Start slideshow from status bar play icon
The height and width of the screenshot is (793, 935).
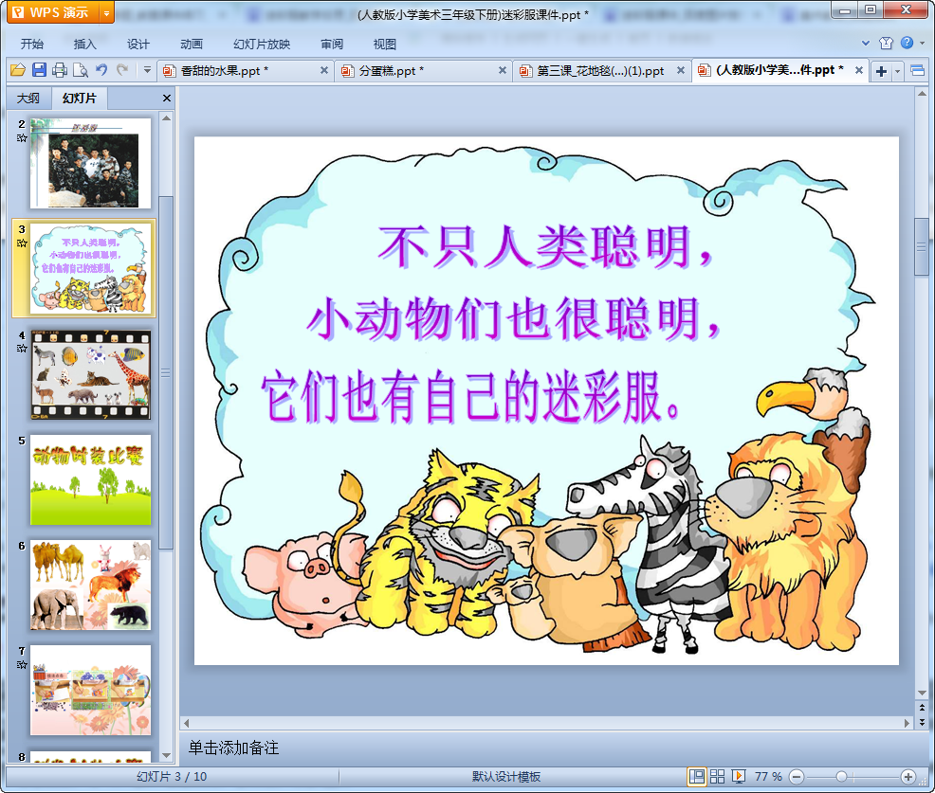click(739, 776)
